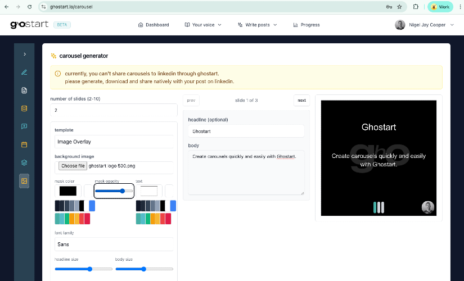The height and width of the screenshot is (281, 464).
Task: Open the white text color picker box
Action: [x=149, y=191]
